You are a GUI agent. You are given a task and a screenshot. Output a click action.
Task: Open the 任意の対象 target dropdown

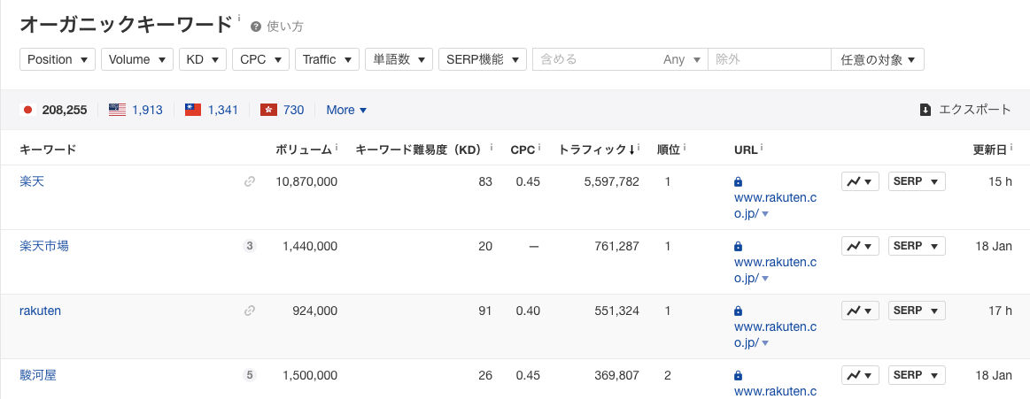878,59
